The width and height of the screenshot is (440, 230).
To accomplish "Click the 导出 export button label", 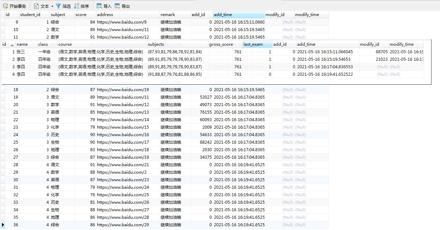I will point(126,6).
